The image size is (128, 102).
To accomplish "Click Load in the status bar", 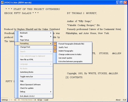I will click(x=46, y=100).
